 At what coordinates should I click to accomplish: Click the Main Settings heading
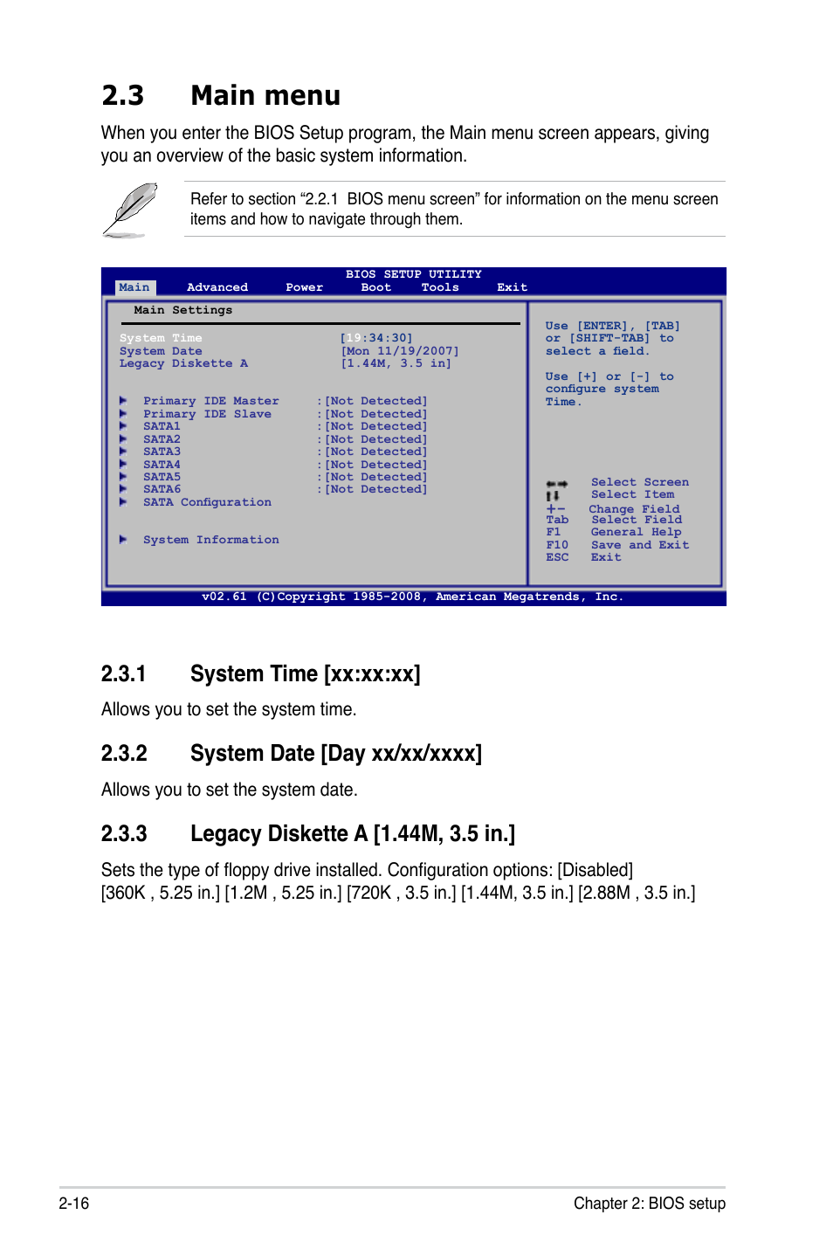183,310
